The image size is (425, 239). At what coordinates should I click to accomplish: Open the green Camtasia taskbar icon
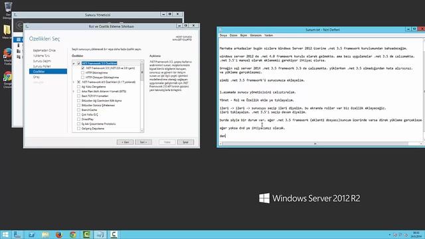pyautogui.click(x=86, y=234)
